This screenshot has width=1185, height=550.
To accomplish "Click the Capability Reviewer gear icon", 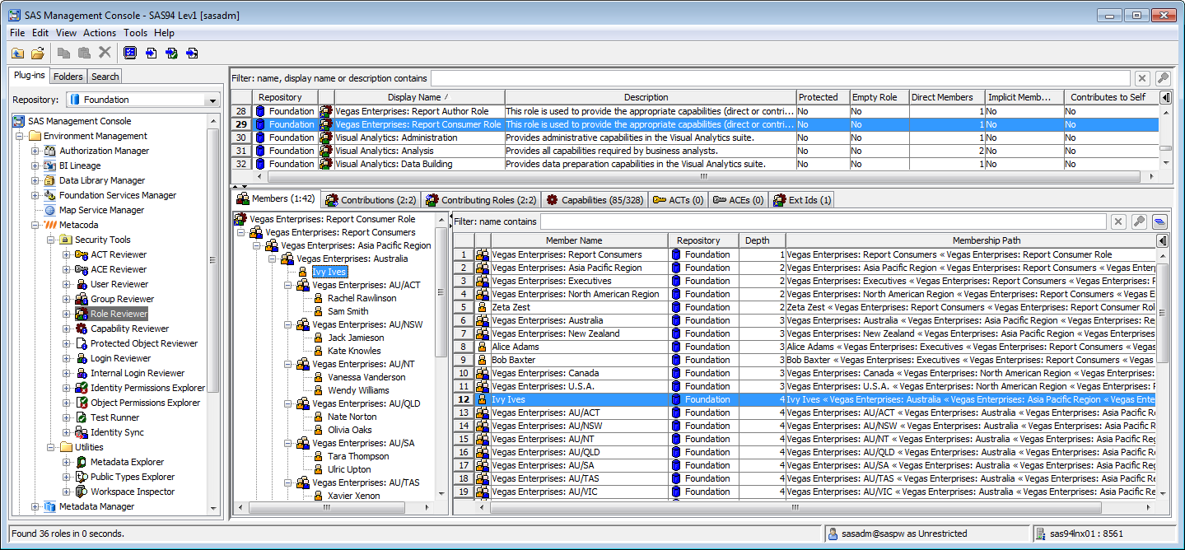I will 82,329.
